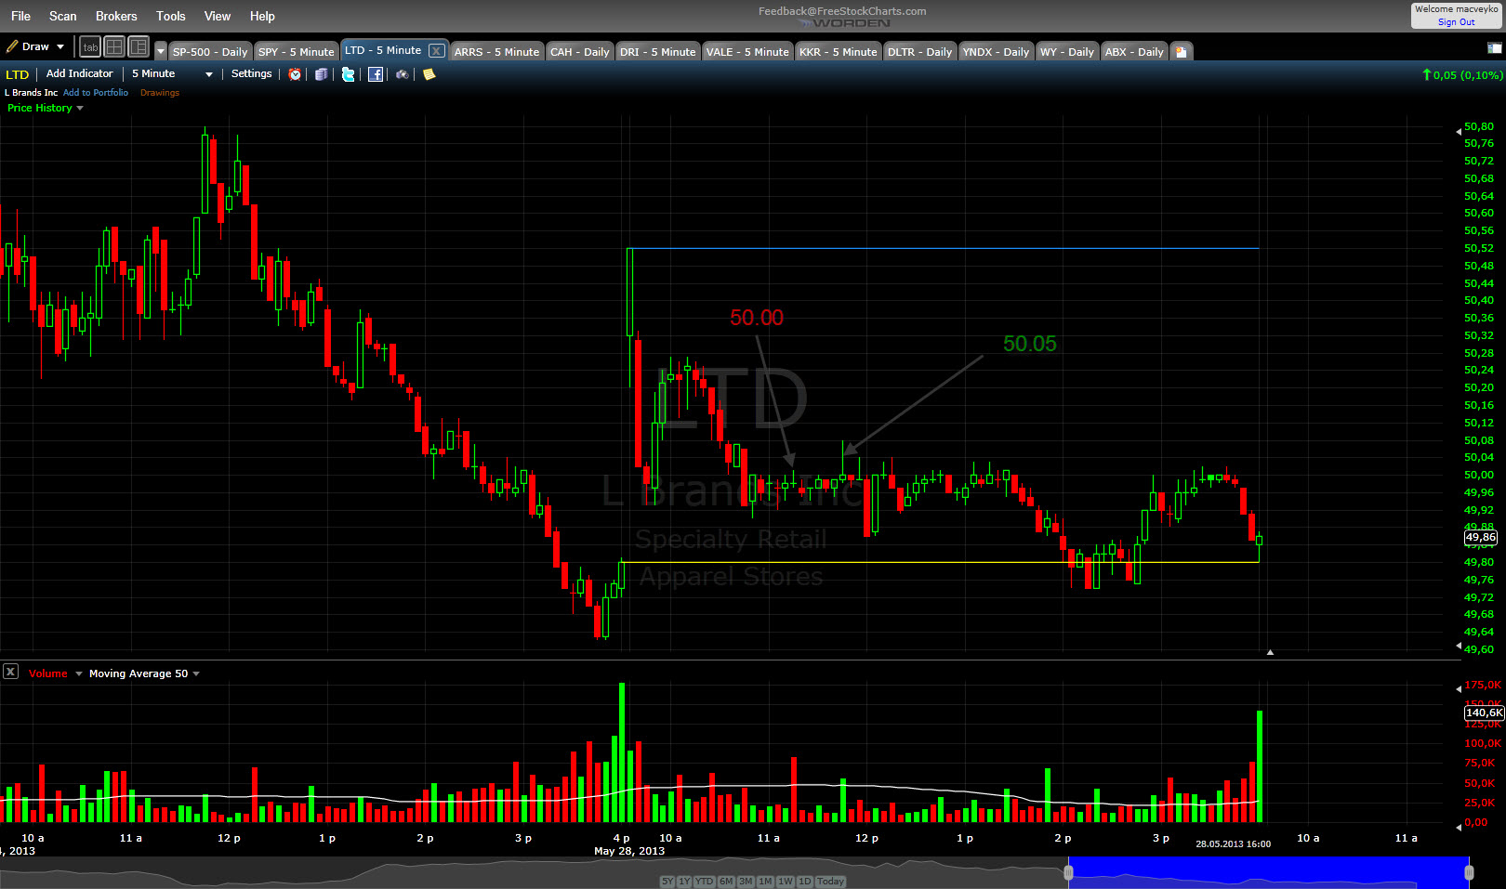Click the database stack icon
This screenshot has height=889, width=1506.
[x=321, y=74]
